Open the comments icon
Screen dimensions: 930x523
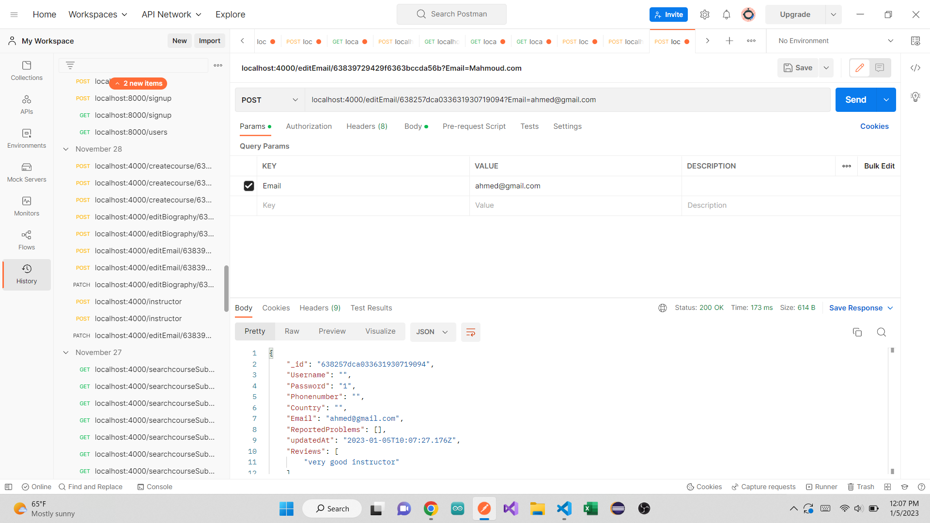point(880,68)
